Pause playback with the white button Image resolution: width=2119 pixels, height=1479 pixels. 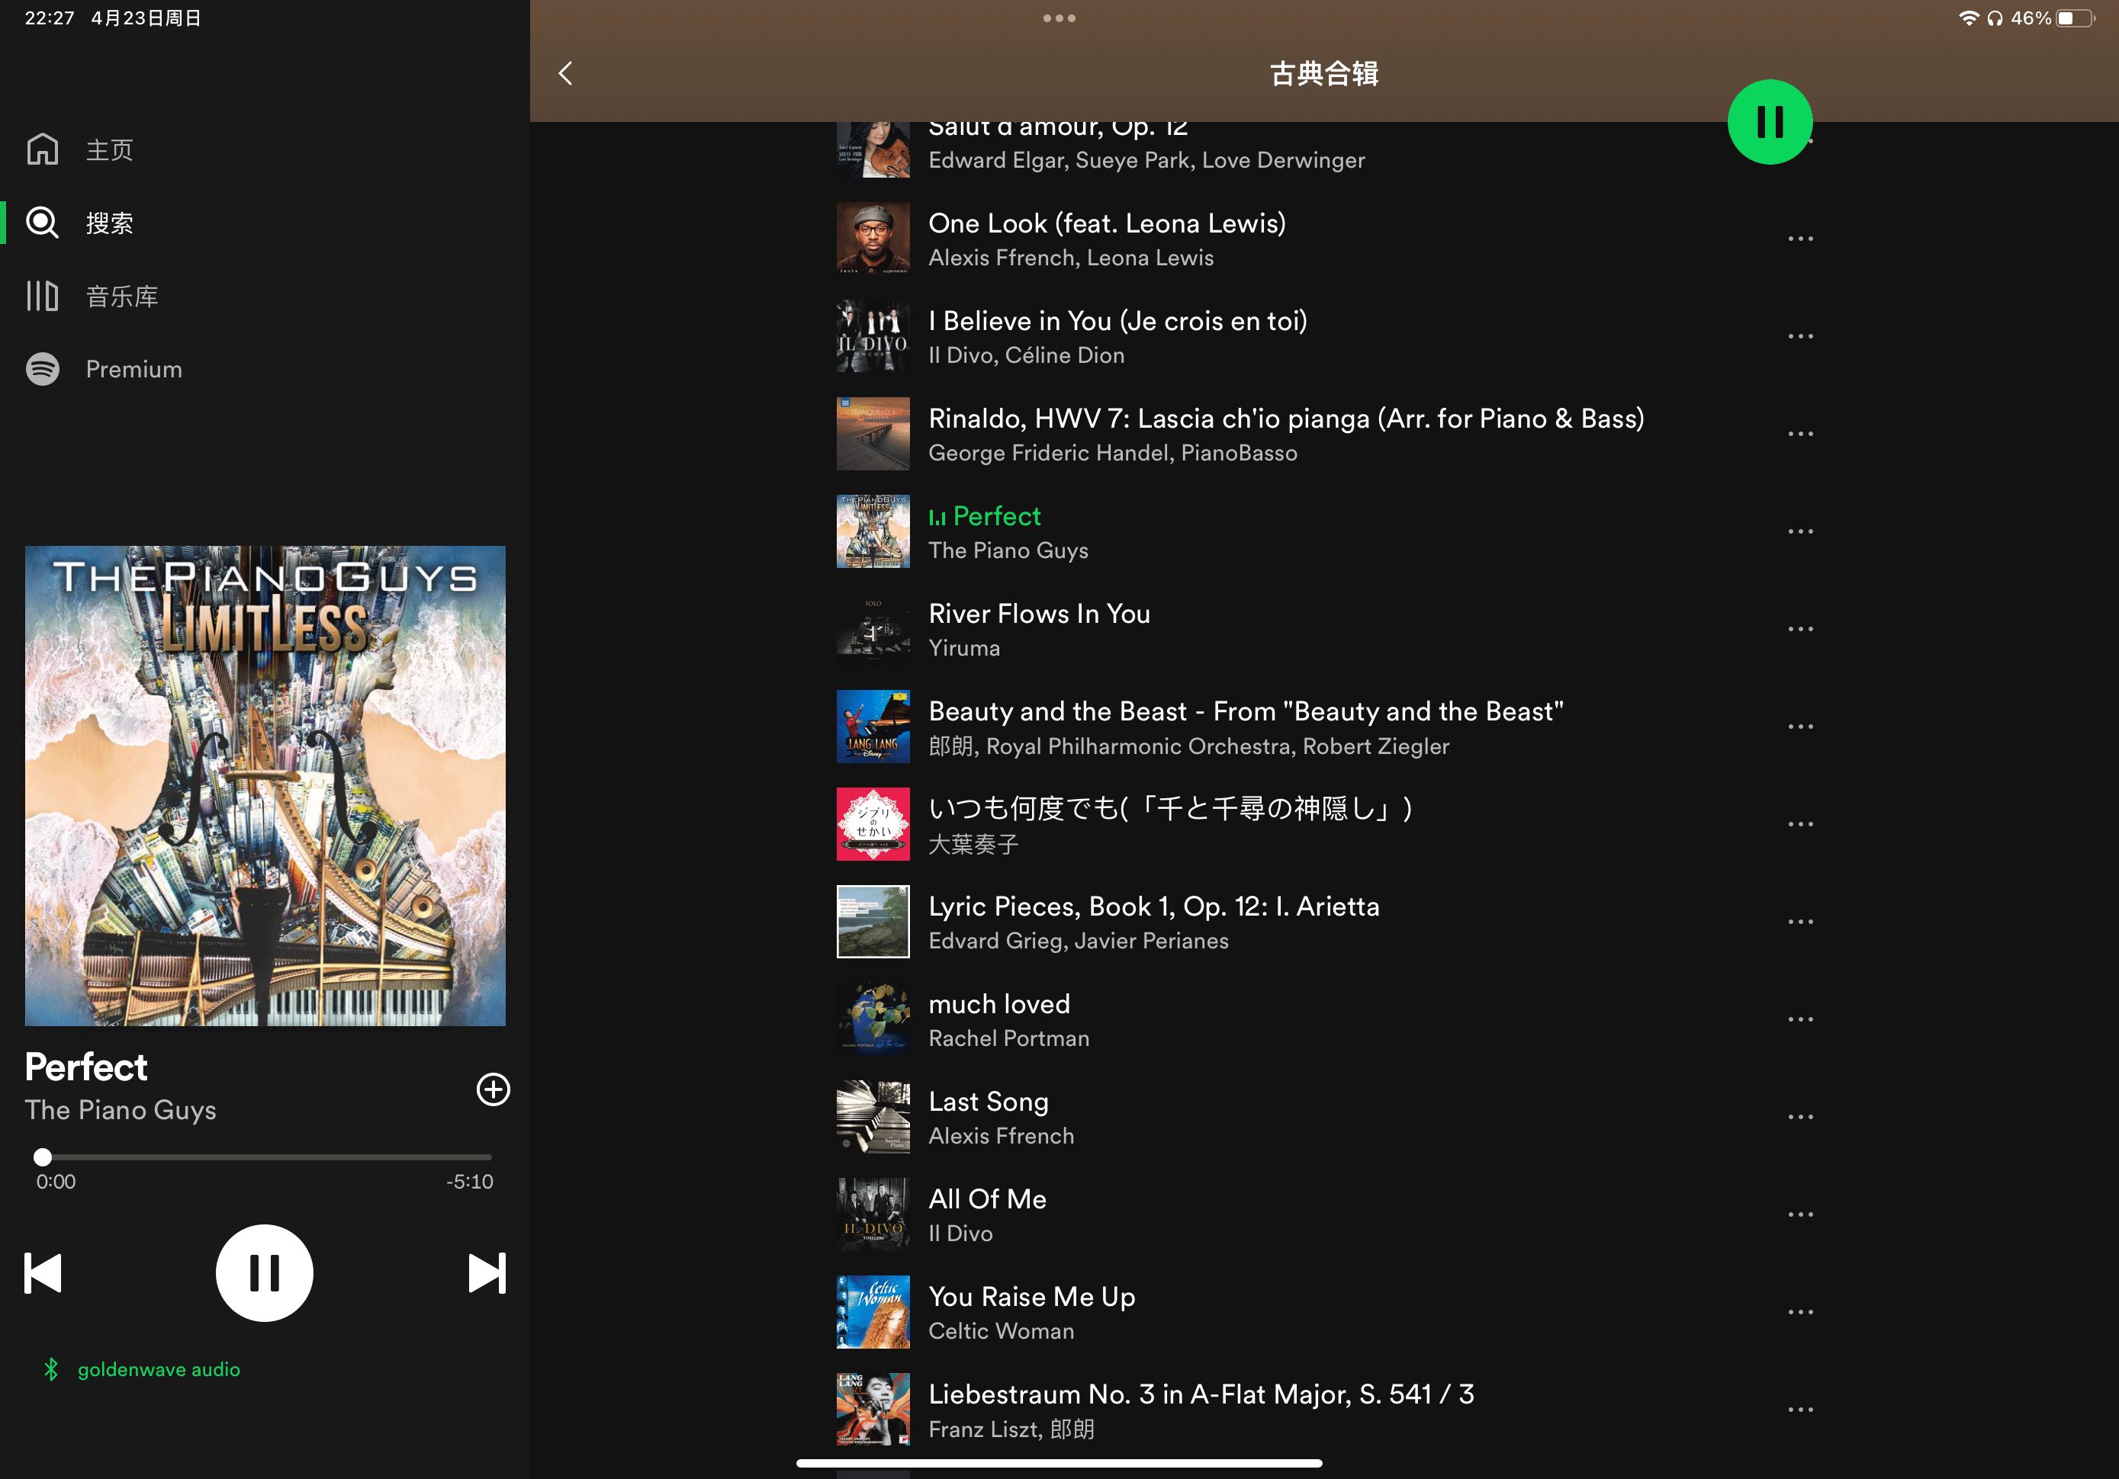(x=264, y=1273)
